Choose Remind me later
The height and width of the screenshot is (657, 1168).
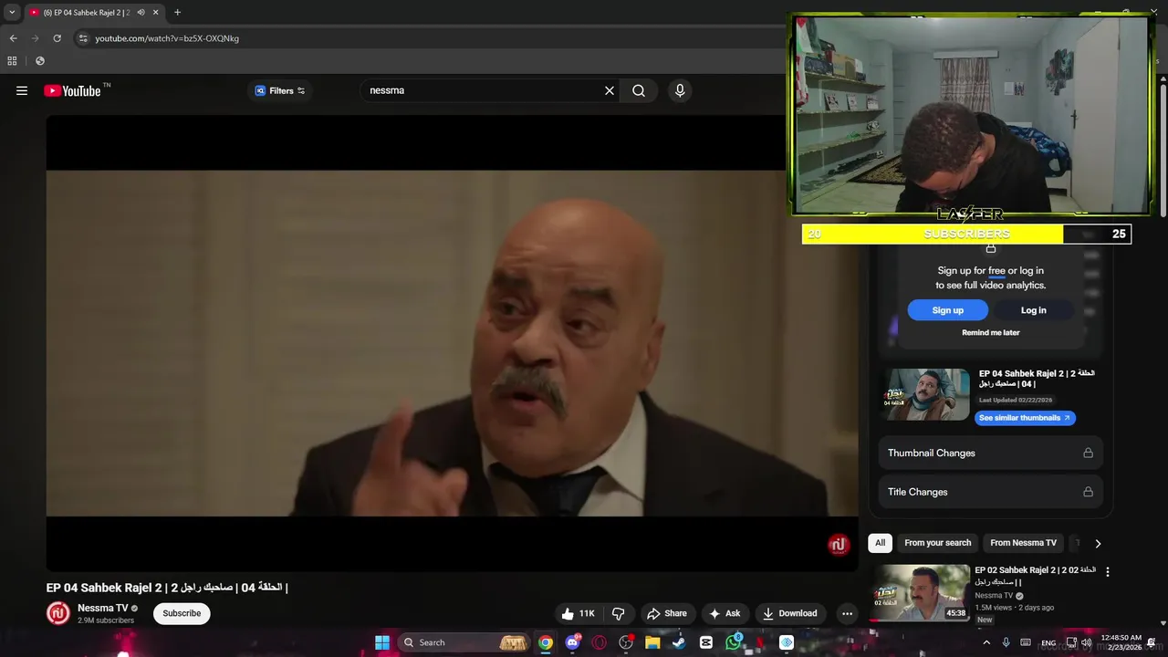point(991,333)
